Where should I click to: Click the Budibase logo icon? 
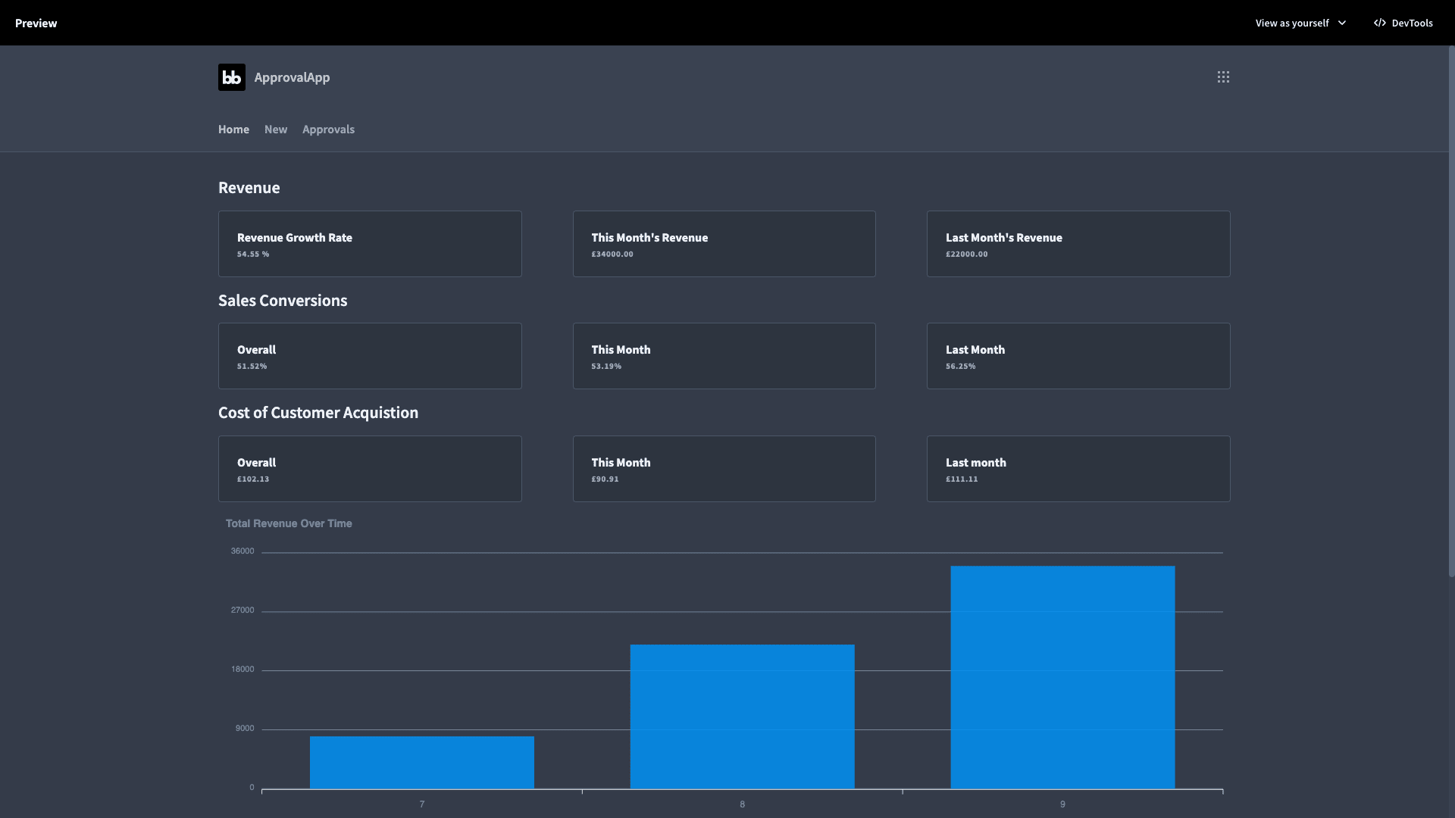(232, 77)
